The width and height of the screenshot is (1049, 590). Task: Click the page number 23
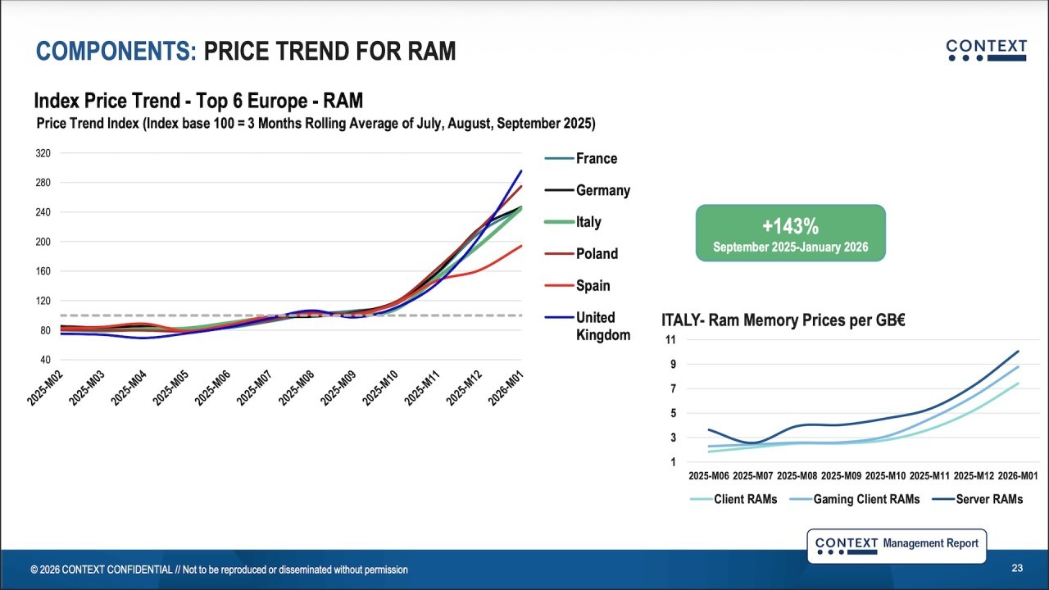[1017, 569]
